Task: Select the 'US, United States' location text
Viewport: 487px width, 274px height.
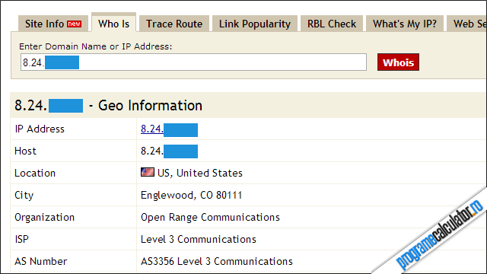Action: 199,173
